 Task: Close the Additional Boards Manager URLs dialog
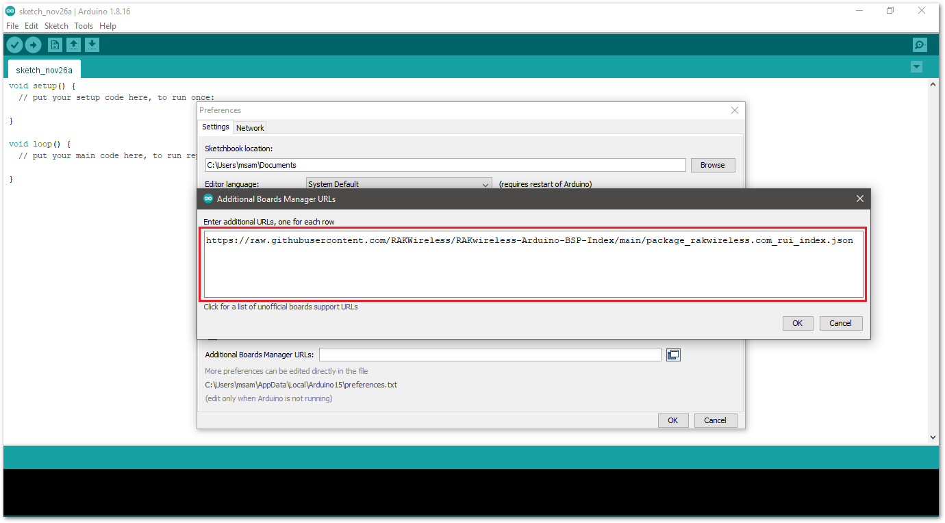point(860,199)
